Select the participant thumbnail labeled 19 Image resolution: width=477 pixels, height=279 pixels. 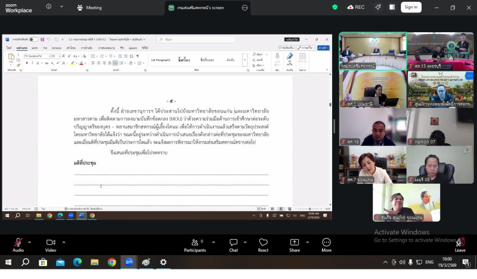coord(373,126)
